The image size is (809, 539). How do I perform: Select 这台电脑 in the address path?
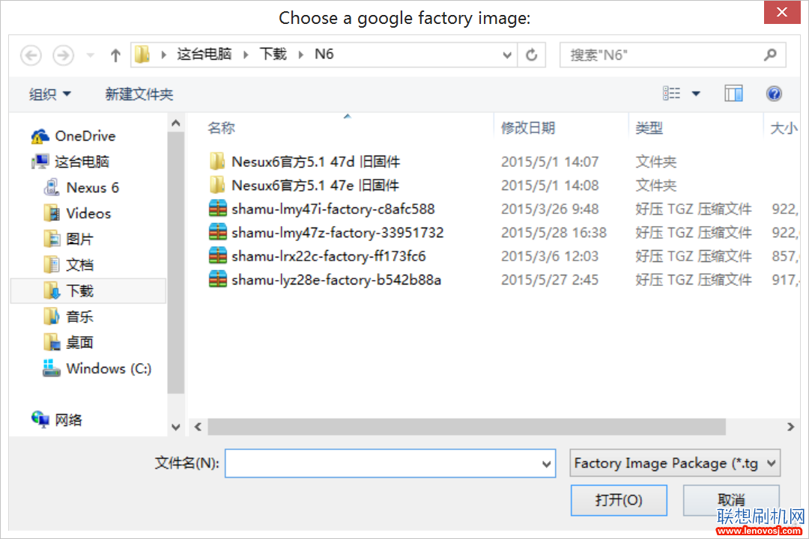204,54
